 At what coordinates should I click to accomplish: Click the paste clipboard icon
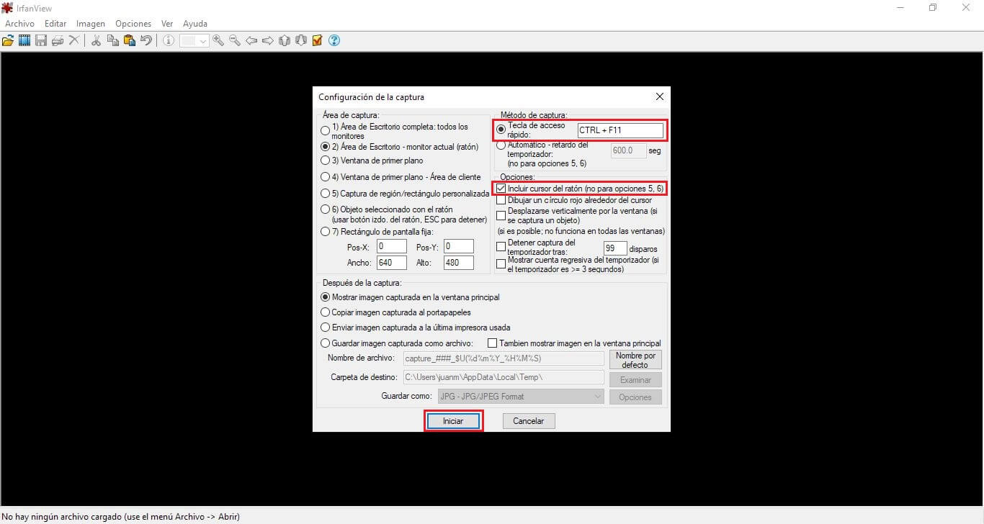pyautogui.click(x=129, y=41)
